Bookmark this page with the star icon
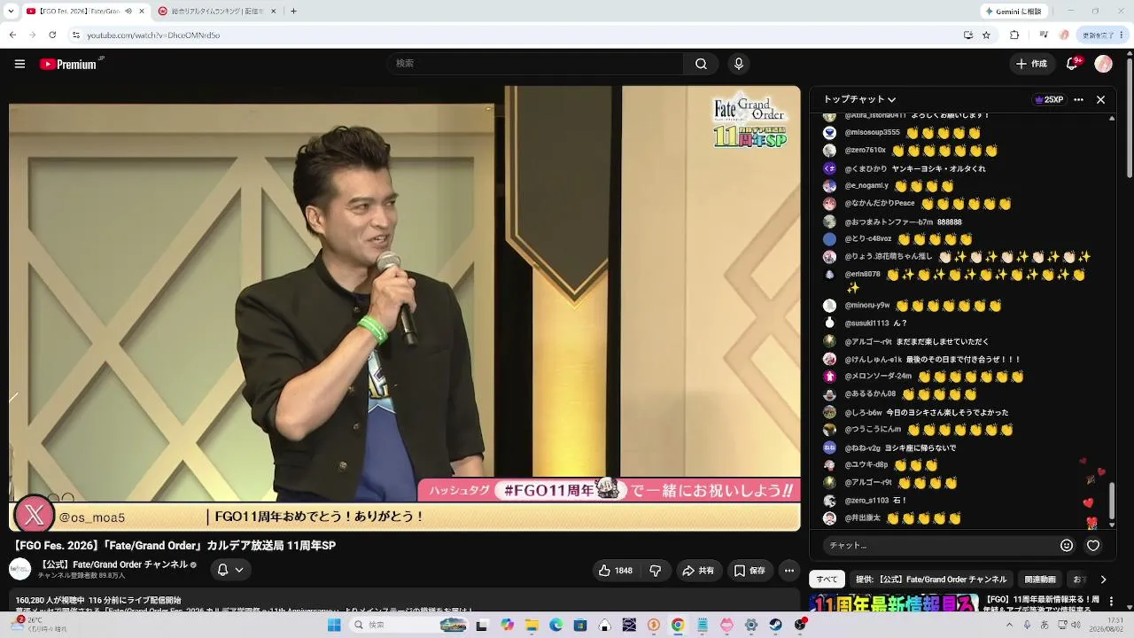 (986, 35)
